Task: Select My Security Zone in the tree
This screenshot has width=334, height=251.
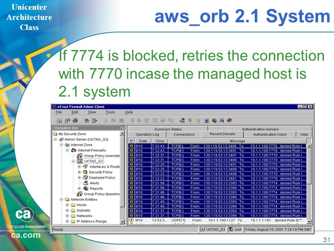Action: coord(72,134)
